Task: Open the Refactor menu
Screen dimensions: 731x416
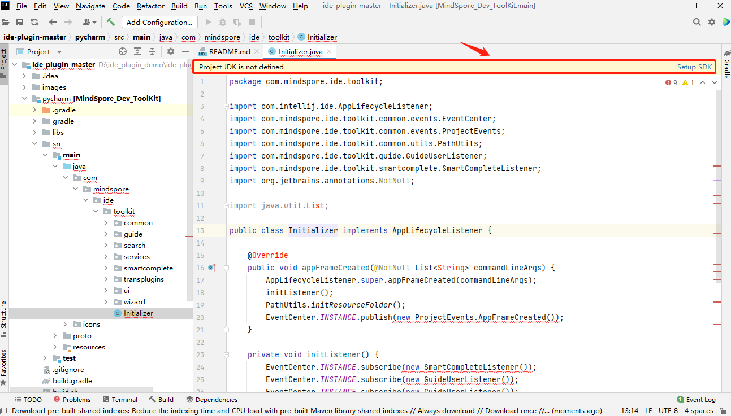Action: click(x=150, y=6)
